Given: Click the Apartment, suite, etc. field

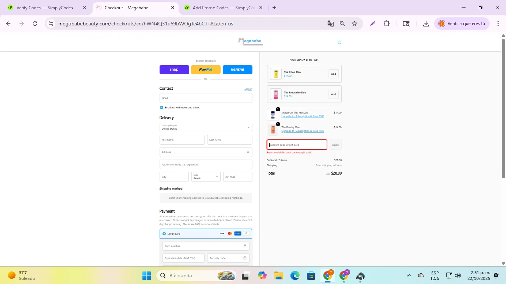Looking at the screenshot, I should coord(206,164).
